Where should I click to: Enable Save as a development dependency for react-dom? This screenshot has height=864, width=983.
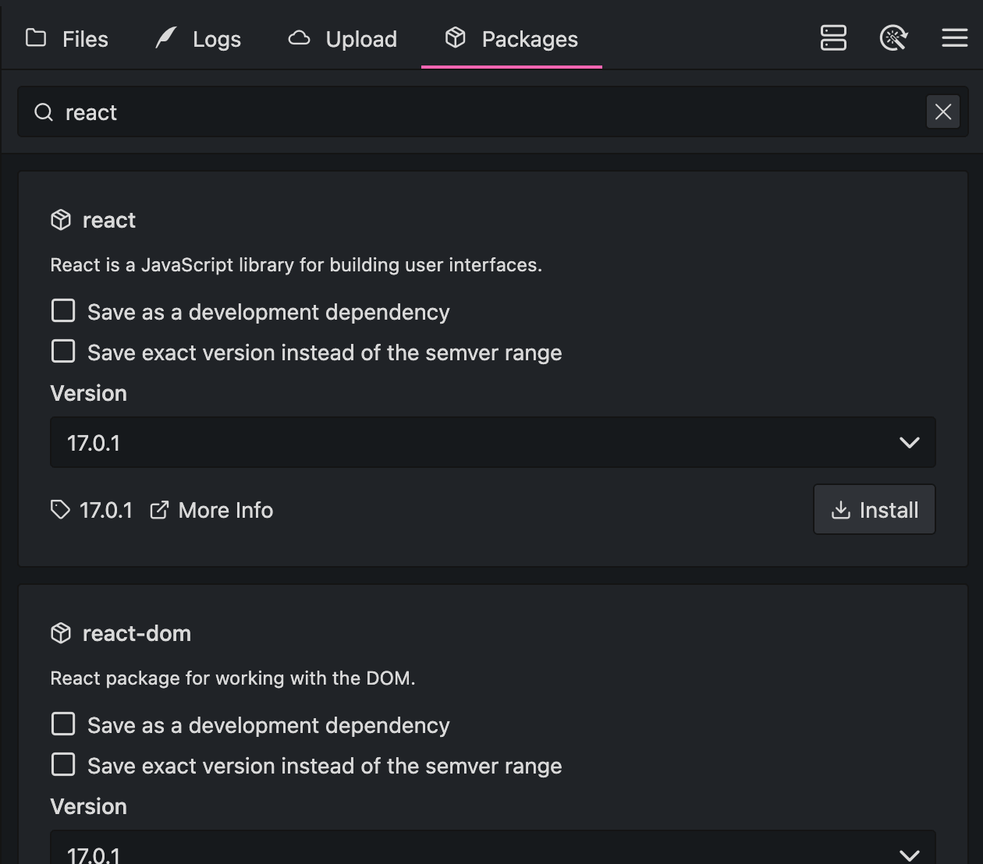(62, 724)
